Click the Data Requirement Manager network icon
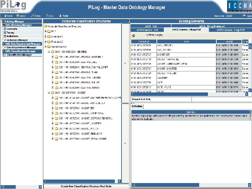The width and height of the screenshot is (252, 189). pyautogui.click(x=5, y=47)
